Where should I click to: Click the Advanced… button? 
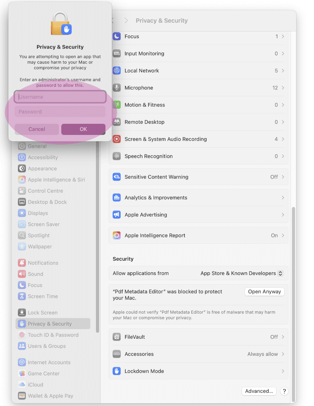tap(259, 391)
